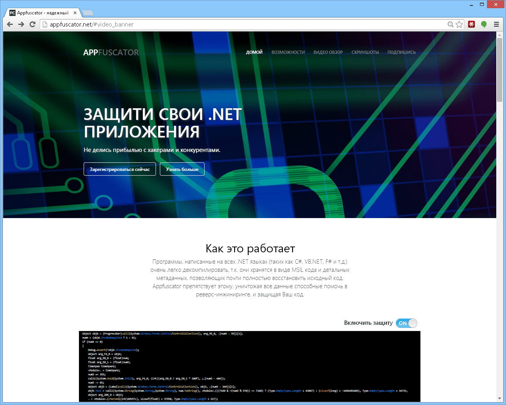Click the ЗАЩИТИ СВОИ .NET ПРИЛОЖЕНИЯ headline
Image resolution: width=506 pixels, height=405 pixels.
pyautogui.click(x=163, y=123)
